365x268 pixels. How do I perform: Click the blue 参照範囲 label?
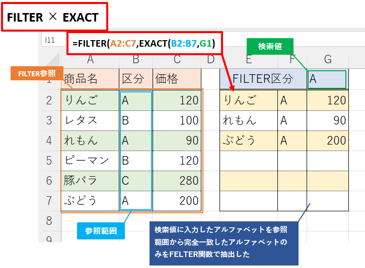point(101,231)
